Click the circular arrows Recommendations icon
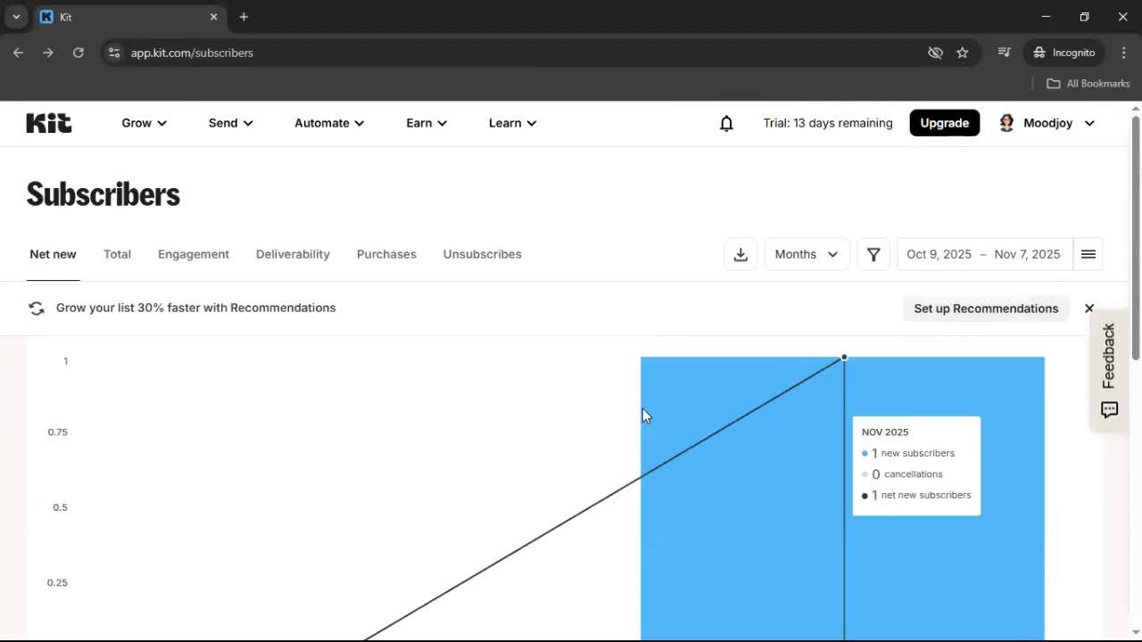 (x=36, y=308)
